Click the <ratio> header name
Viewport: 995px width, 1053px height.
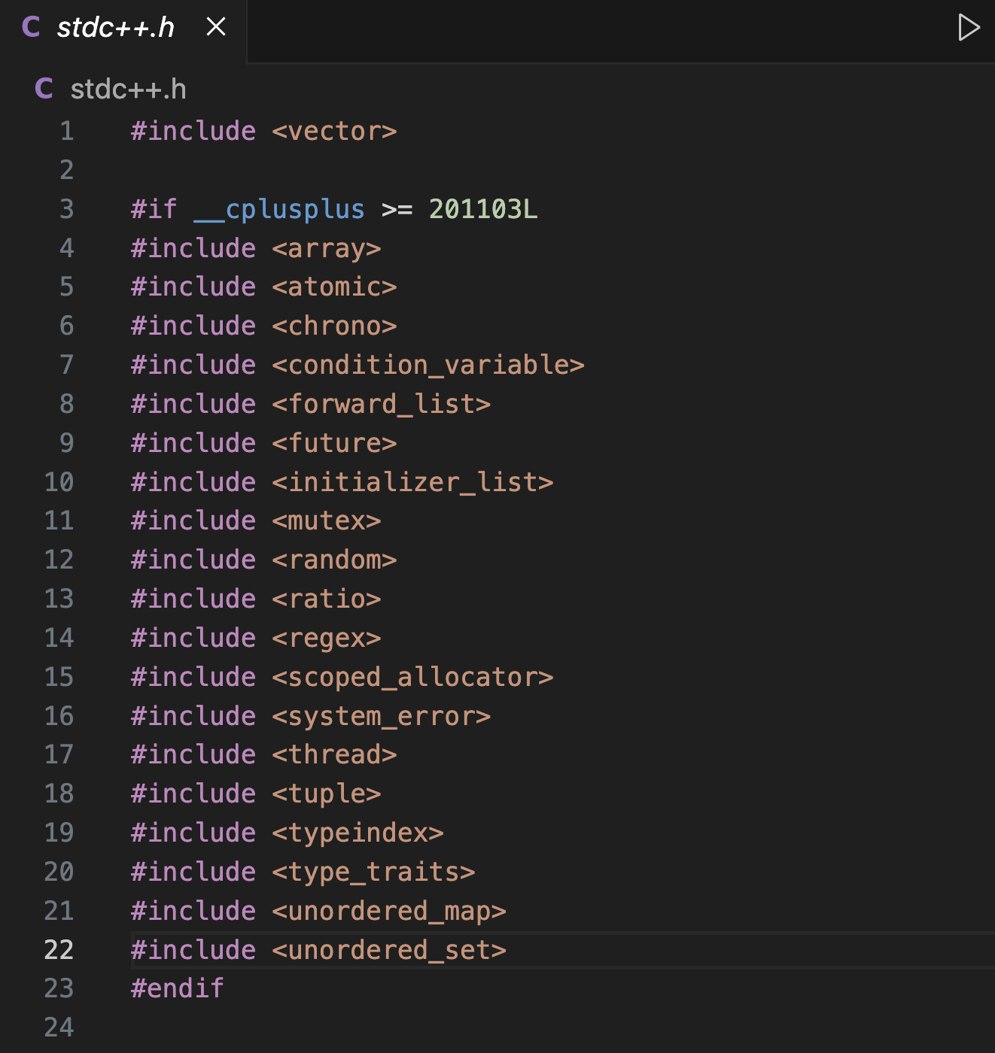tap(327, 599)
